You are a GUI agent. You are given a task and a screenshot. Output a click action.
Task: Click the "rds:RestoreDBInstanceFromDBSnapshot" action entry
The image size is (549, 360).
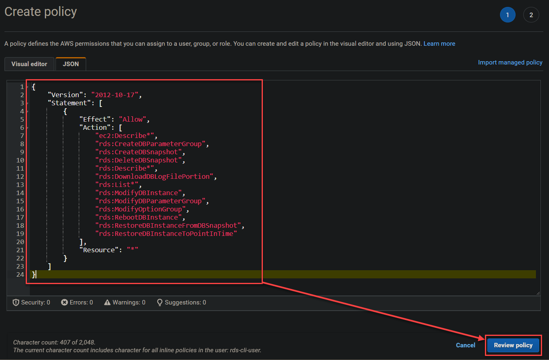(x=169, y=226)
